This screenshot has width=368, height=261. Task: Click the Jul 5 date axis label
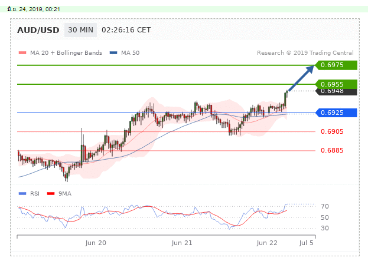307,243
